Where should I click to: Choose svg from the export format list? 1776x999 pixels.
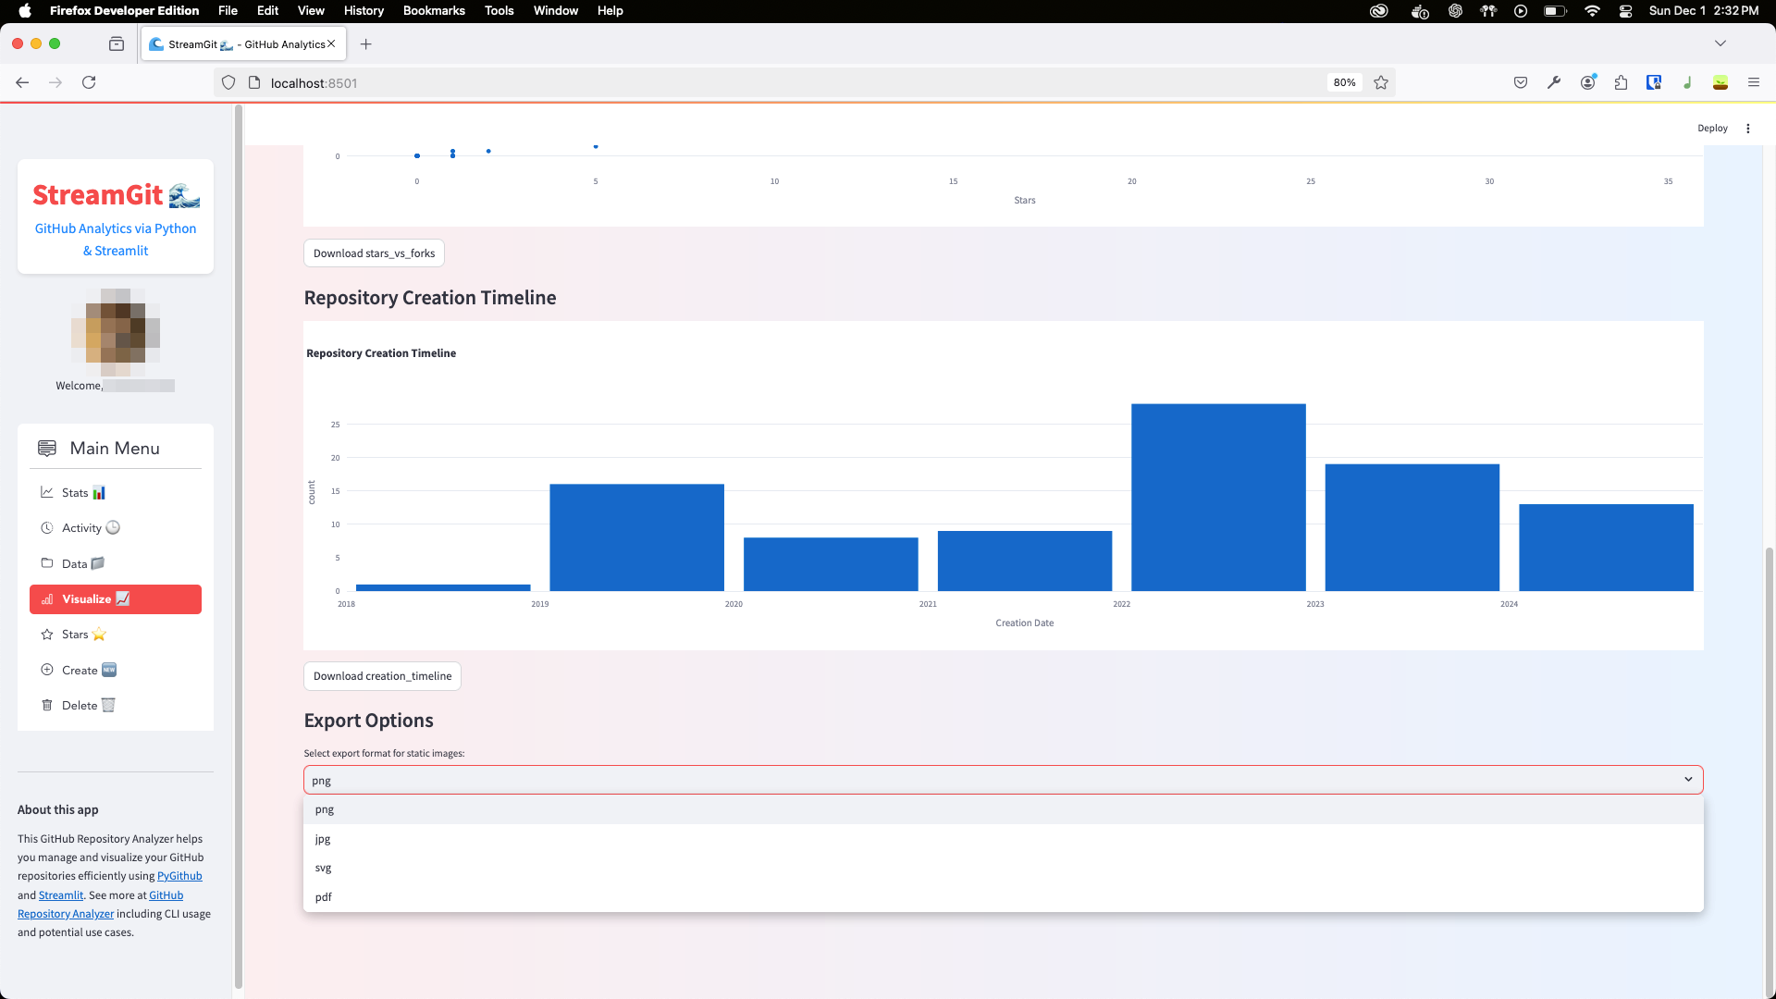point(323,868)
